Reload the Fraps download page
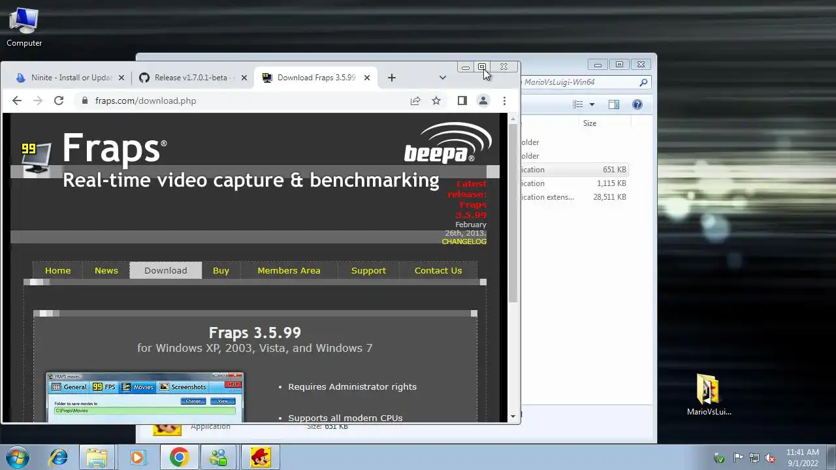Viewport: 836px width, 470px height. pos(59,101)
